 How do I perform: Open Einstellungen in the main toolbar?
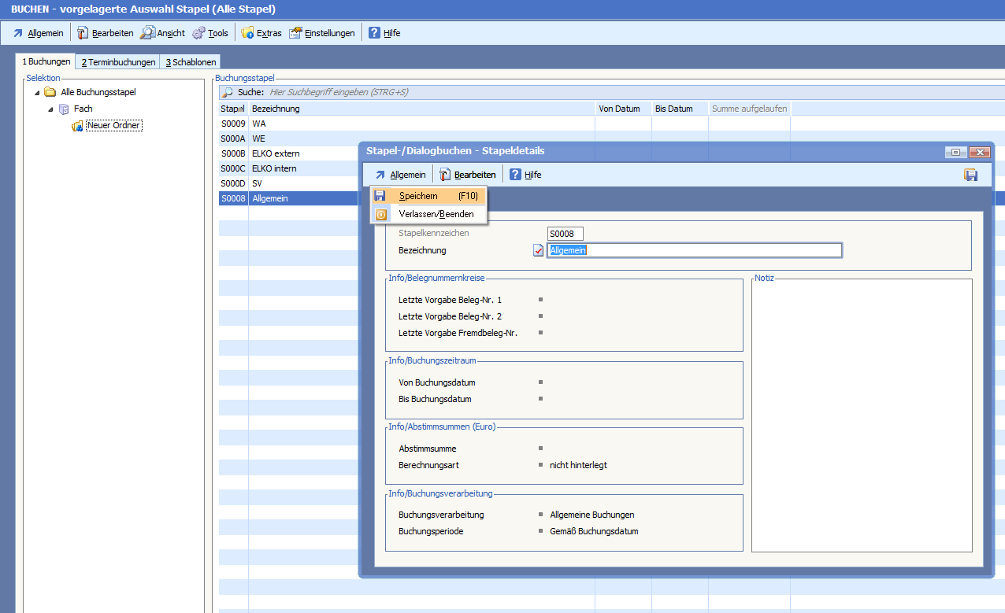point(322,33)
